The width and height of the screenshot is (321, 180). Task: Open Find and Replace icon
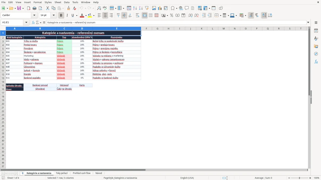(99, 8)
